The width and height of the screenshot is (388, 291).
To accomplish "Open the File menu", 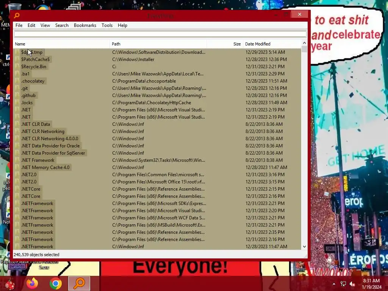I will coord(19,25).
